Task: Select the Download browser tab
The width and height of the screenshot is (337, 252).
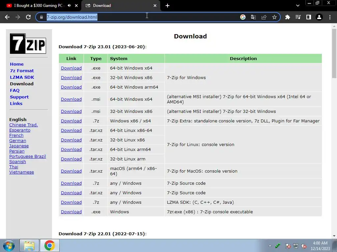Action: click(x=120, y=6)
